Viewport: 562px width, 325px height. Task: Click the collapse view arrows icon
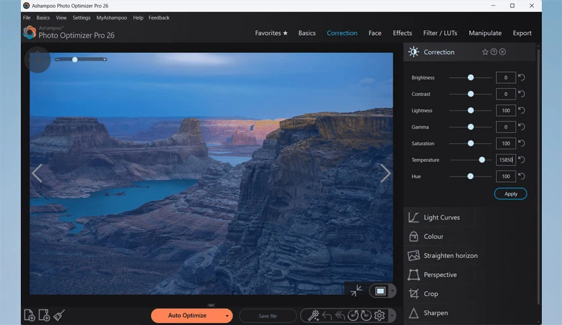point(356,291)
